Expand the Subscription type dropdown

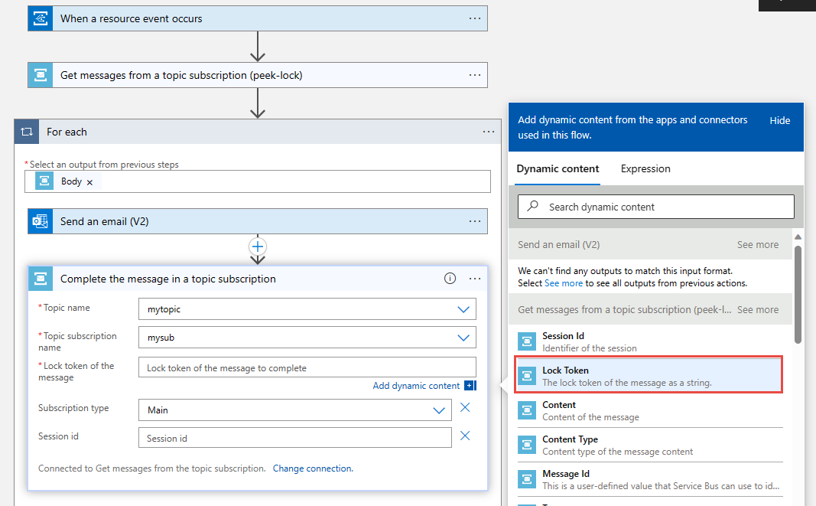(x=439, y=410)
